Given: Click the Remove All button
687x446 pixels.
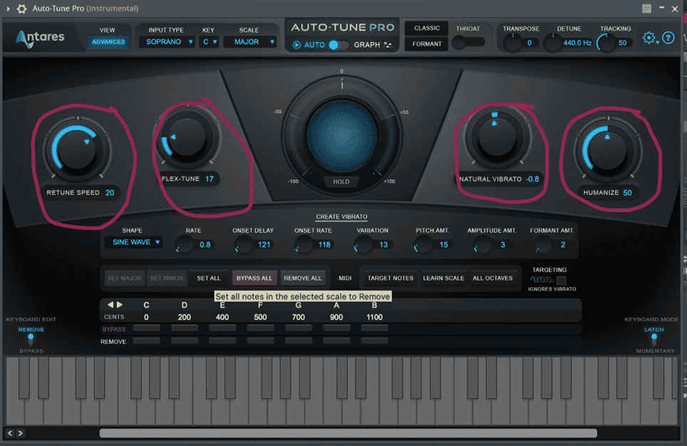Looking at the screenshot, I should [x=302, y=278].
